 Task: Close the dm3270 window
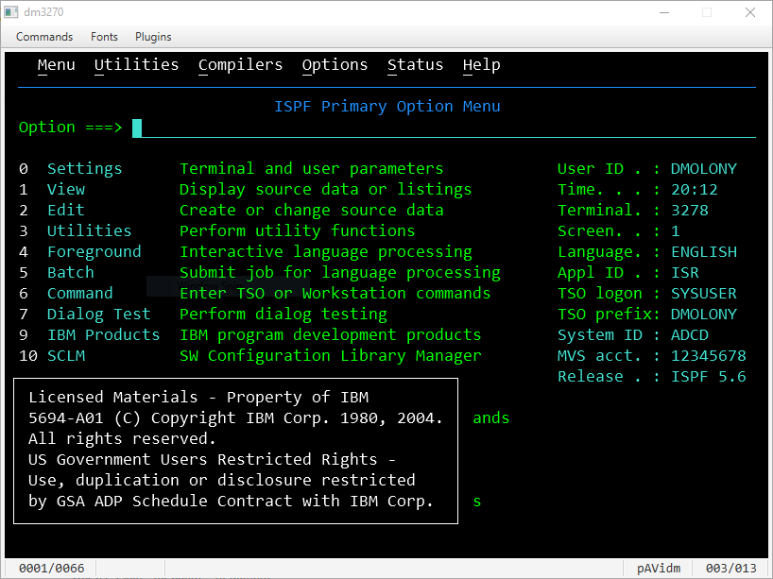(750, 12)
